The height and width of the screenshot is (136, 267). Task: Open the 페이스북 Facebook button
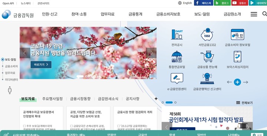click(204, 3)
